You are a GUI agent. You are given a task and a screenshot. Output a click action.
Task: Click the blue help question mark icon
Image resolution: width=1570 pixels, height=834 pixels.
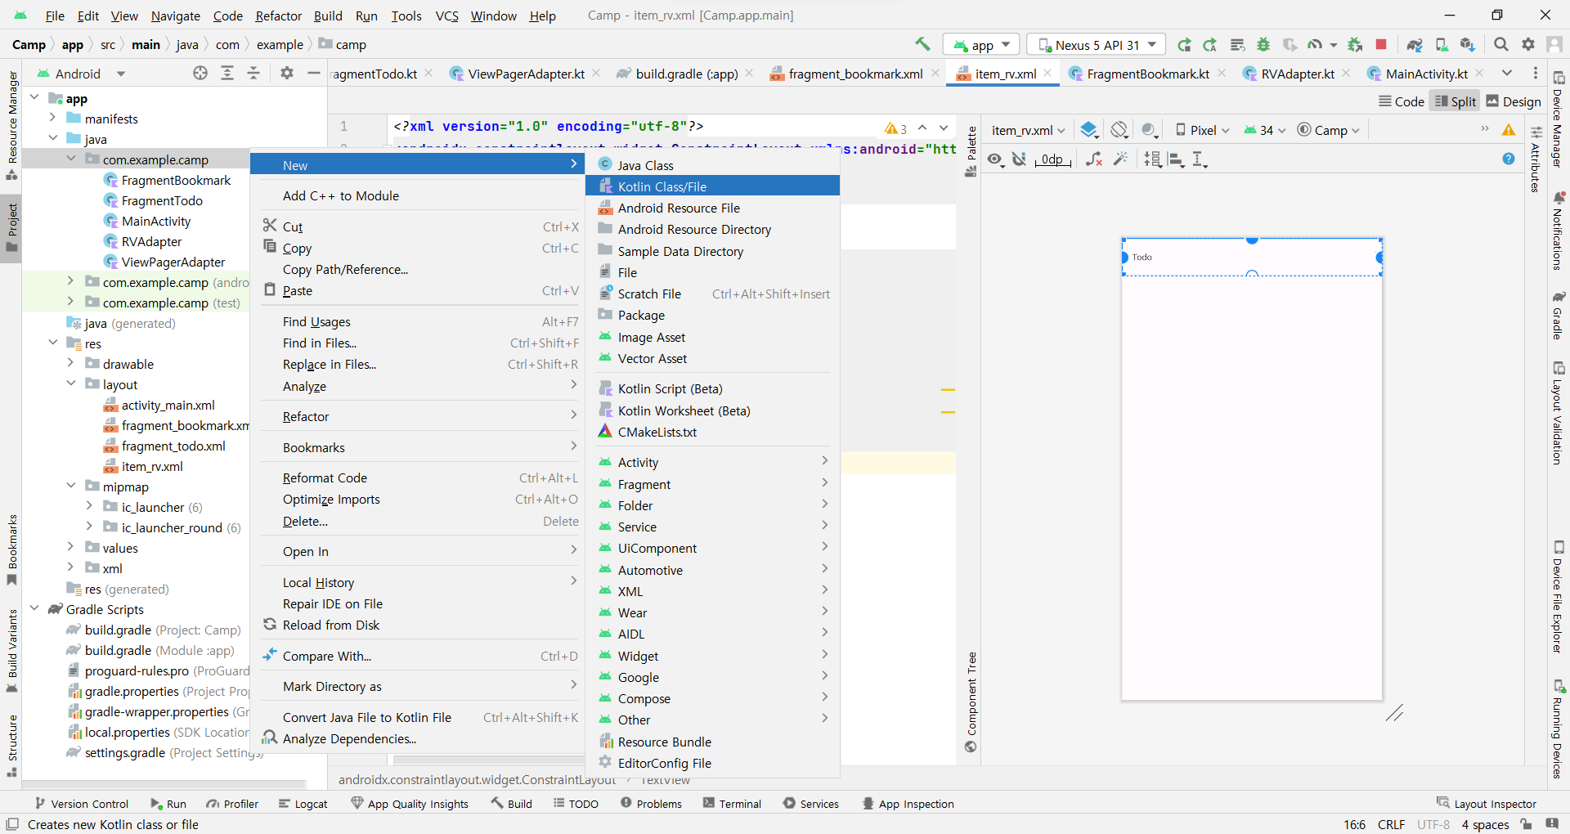pyautogui.click(x=1509, y=159)
